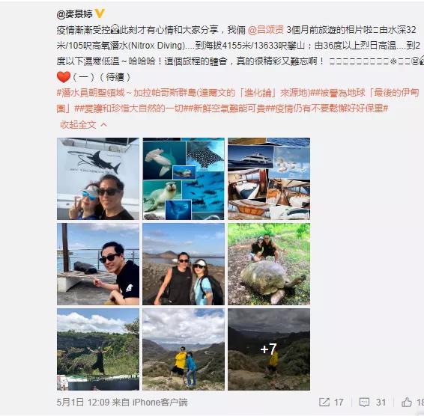The width and height of the screenshot is (424, 416).
Task: Open the yellow and blue jackets hillside photo
Action: click(x=184, y=349)
